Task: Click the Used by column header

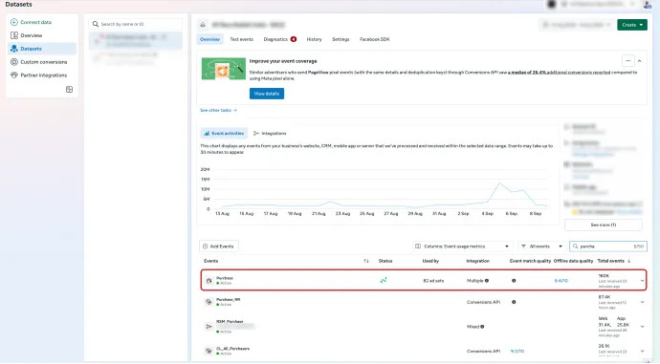Action: [430, 261]
